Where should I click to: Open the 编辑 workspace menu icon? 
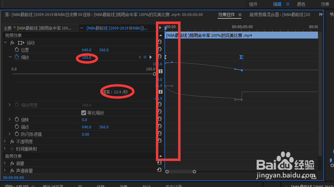point(288,4)
